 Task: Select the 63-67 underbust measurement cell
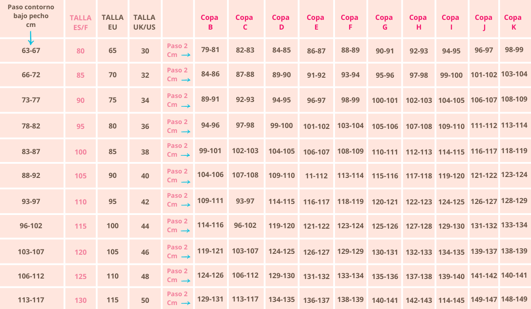coord(31,51)
